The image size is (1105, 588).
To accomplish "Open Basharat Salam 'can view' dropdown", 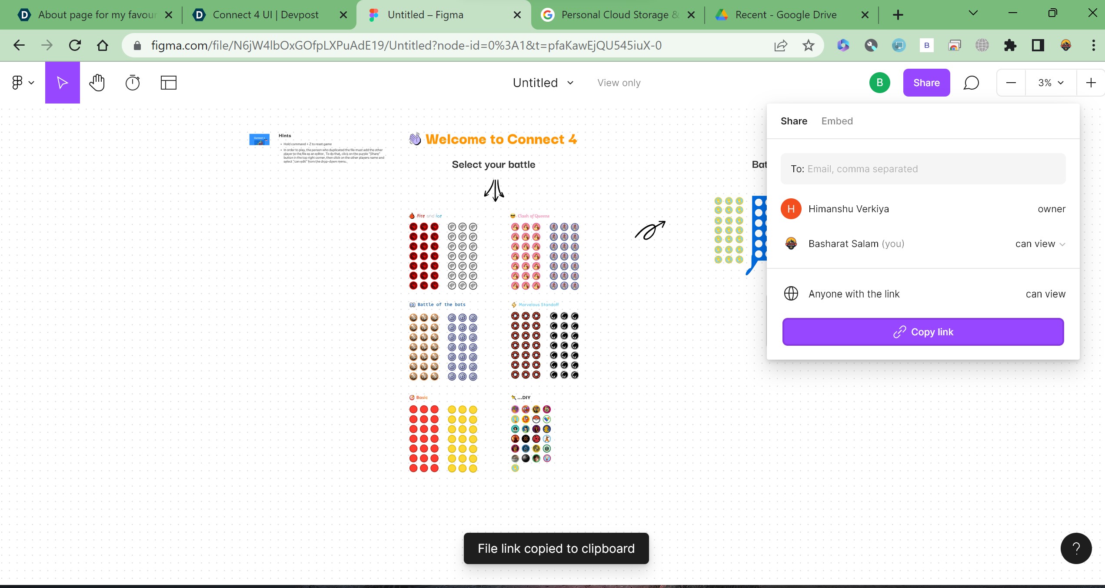I will tap(1040, 244).
